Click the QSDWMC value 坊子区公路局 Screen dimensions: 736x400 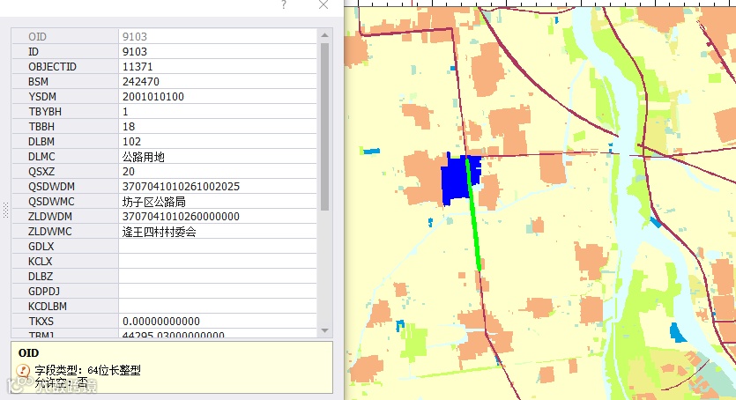(154, 202)
